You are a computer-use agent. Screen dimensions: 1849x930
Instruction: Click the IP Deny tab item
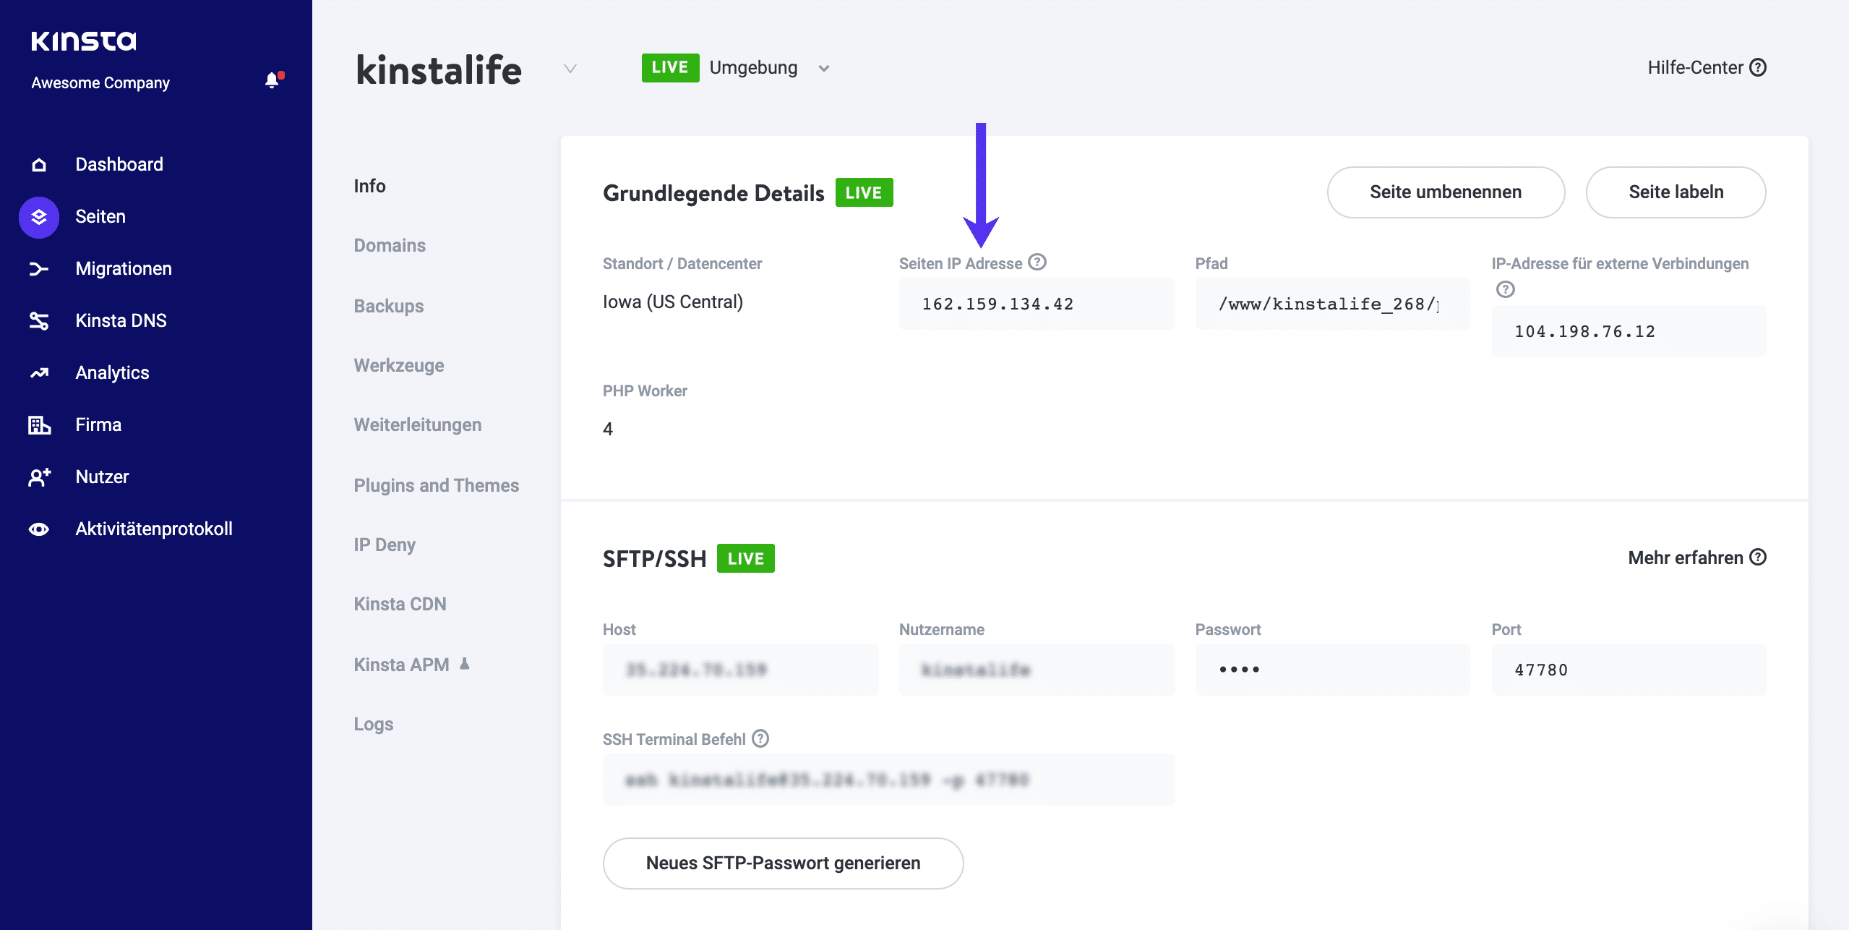pyautogui.click(x=384, y=543)
